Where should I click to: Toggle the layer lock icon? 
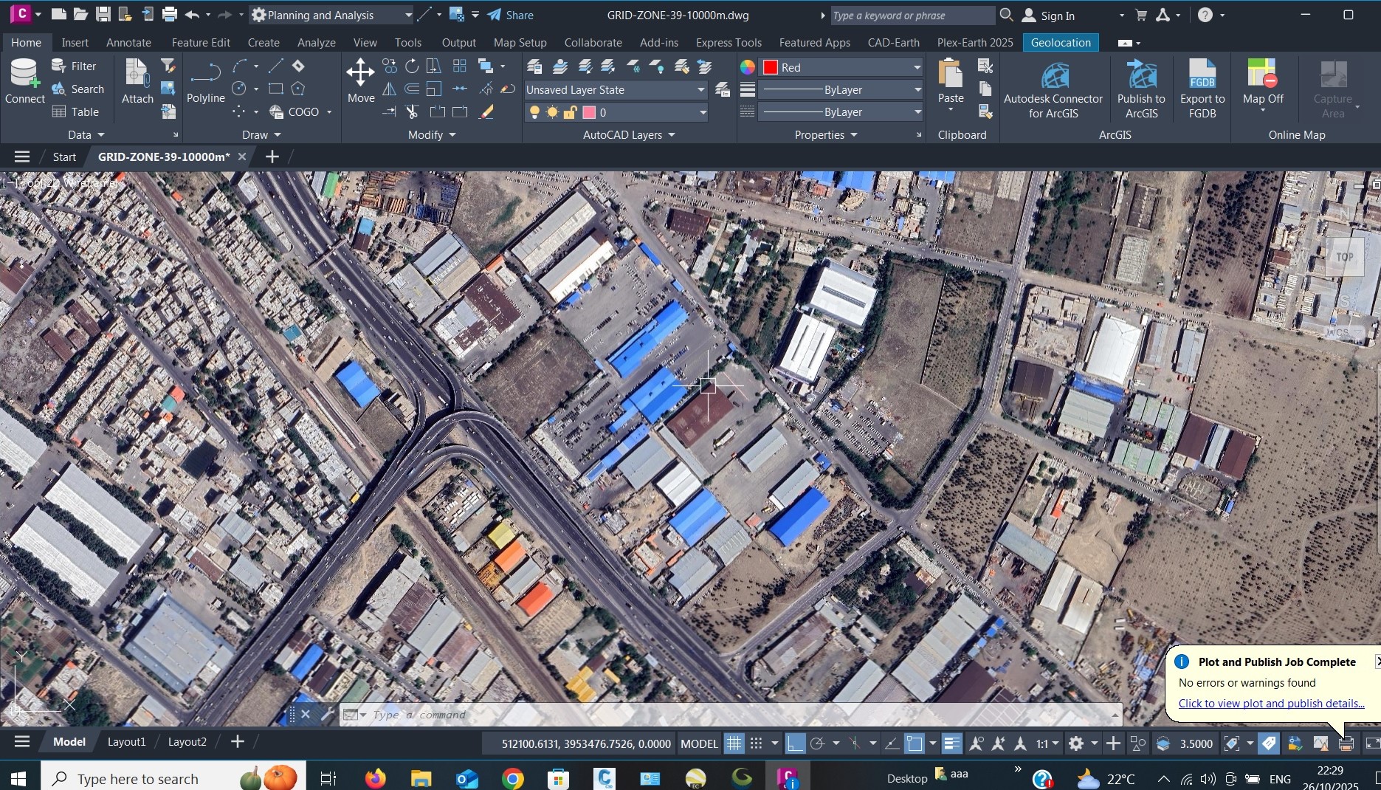pyautogui.click(x=570, y=112)
